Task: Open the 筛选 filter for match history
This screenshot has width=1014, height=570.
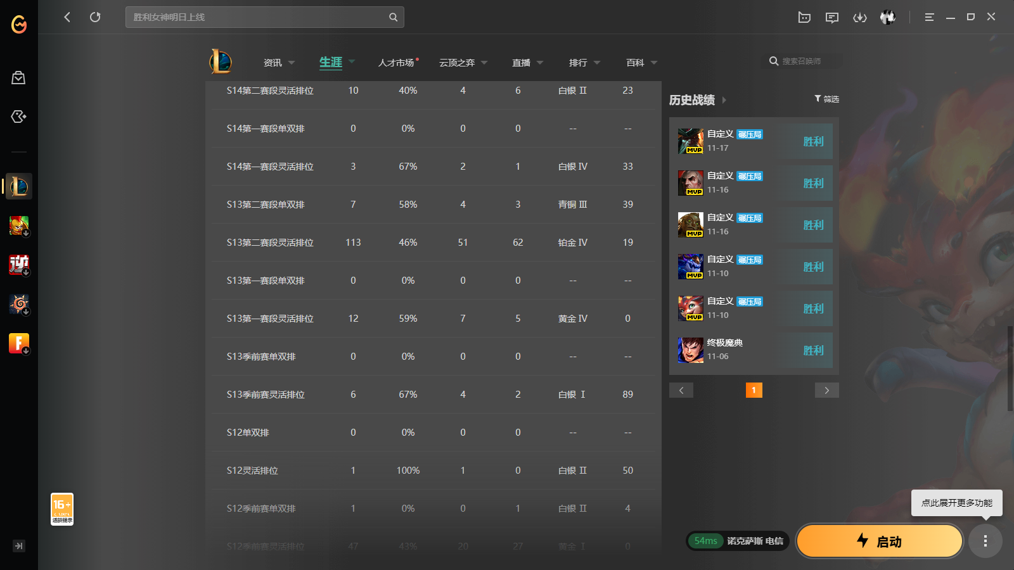Action: (x=826, y=99)
